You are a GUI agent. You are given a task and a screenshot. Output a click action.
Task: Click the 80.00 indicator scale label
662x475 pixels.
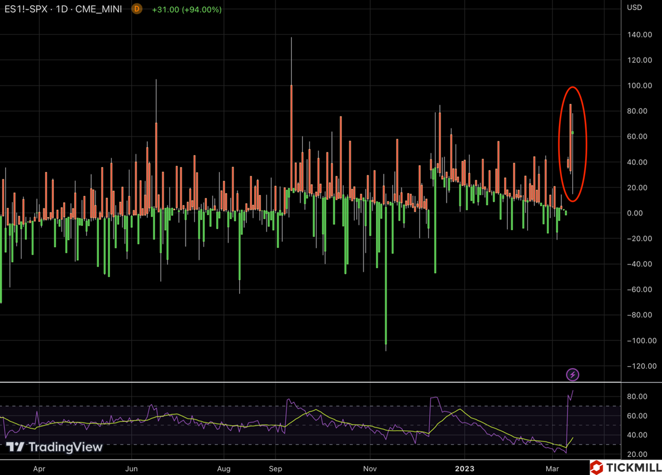coord(637,396)
